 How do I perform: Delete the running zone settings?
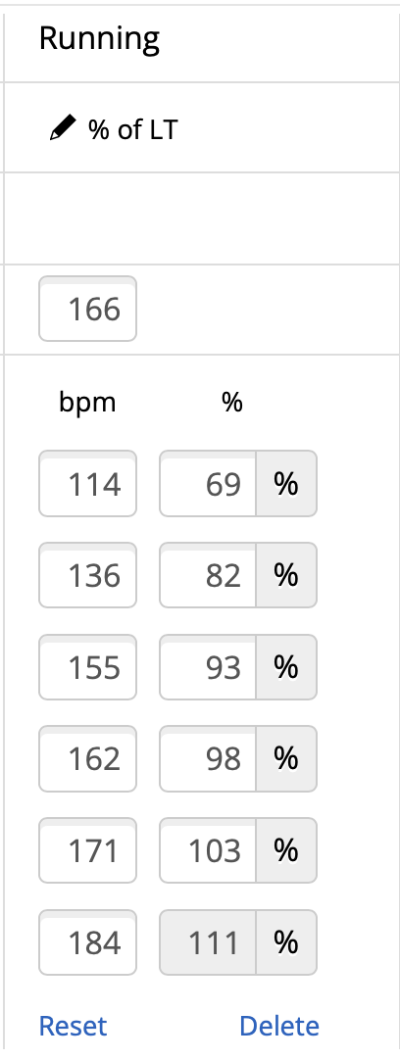279,1026
